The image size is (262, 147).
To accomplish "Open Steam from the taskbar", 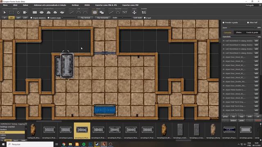I will click(x=97, y=144).
